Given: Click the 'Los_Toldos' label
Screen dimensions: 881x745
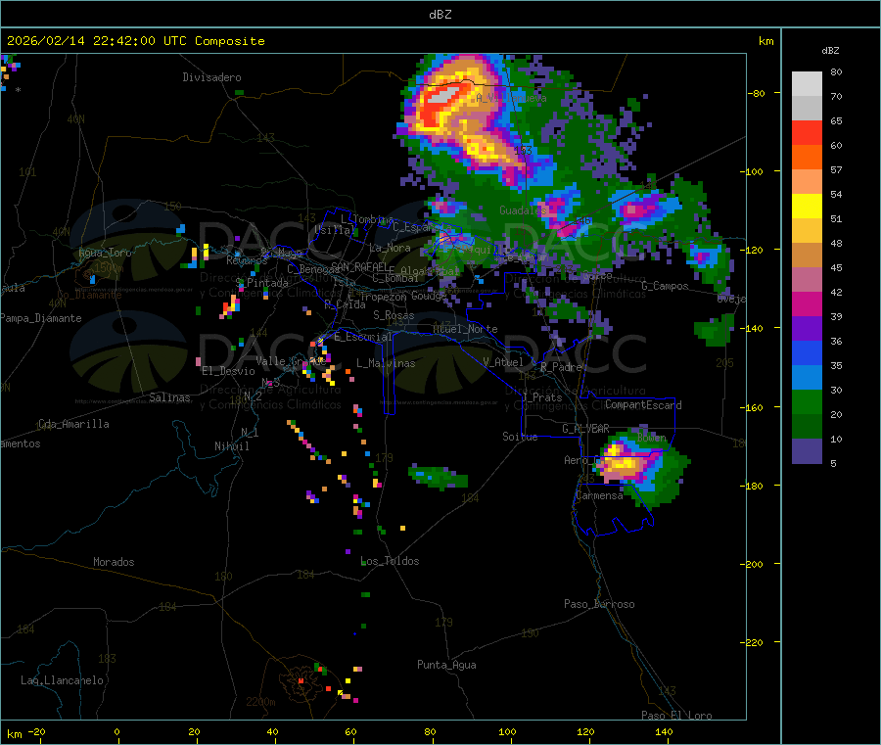Looking at the screenshot, I should click(390, 561).
